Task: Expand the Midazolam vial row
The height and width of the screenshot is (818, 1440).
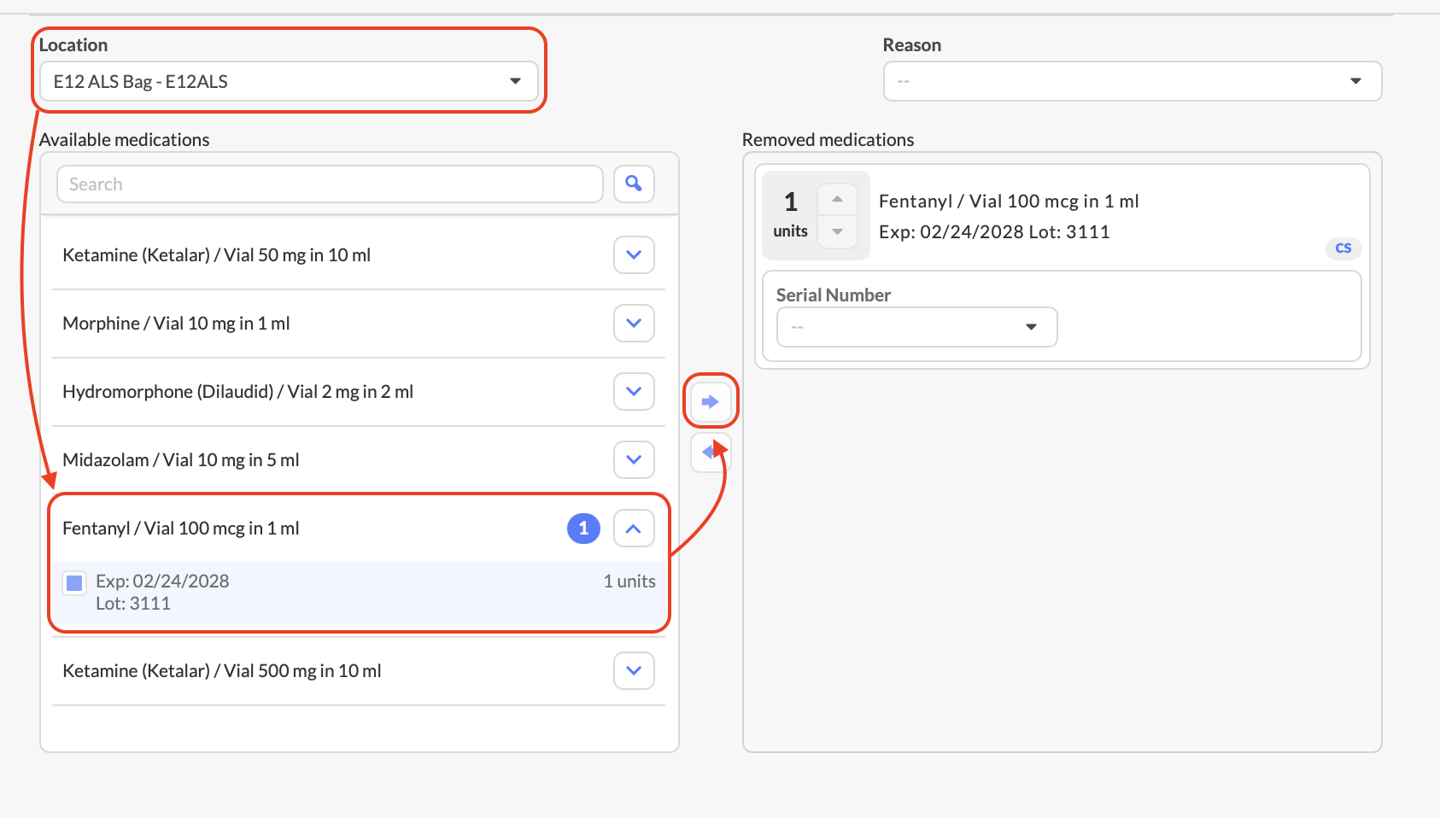Action: (x=634, y=460)
